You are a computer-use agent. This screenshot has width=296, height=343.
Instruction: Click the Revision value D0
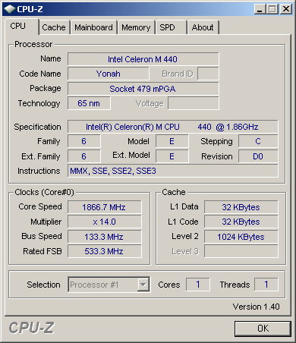click(x=258, y=156)
